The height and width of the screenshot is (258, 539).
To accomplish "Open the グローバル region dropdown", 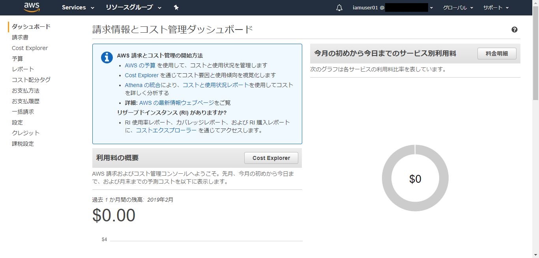I will tap(458, 7).
